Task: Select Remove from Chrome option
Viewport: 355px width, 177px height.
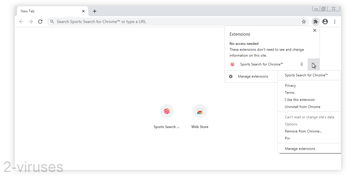Action: pyautogui.click(x=303, y=131)
